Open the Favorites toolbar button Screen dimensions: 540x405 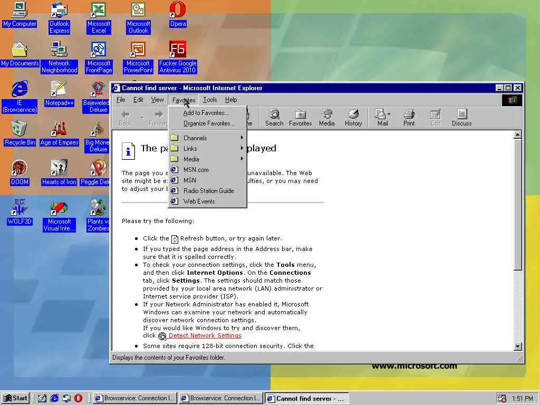[x=300, y=118]
